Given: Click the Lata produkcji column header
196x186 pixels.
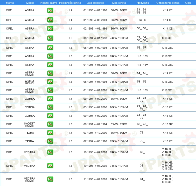Looking at the screenshot, I should [95, 3].
